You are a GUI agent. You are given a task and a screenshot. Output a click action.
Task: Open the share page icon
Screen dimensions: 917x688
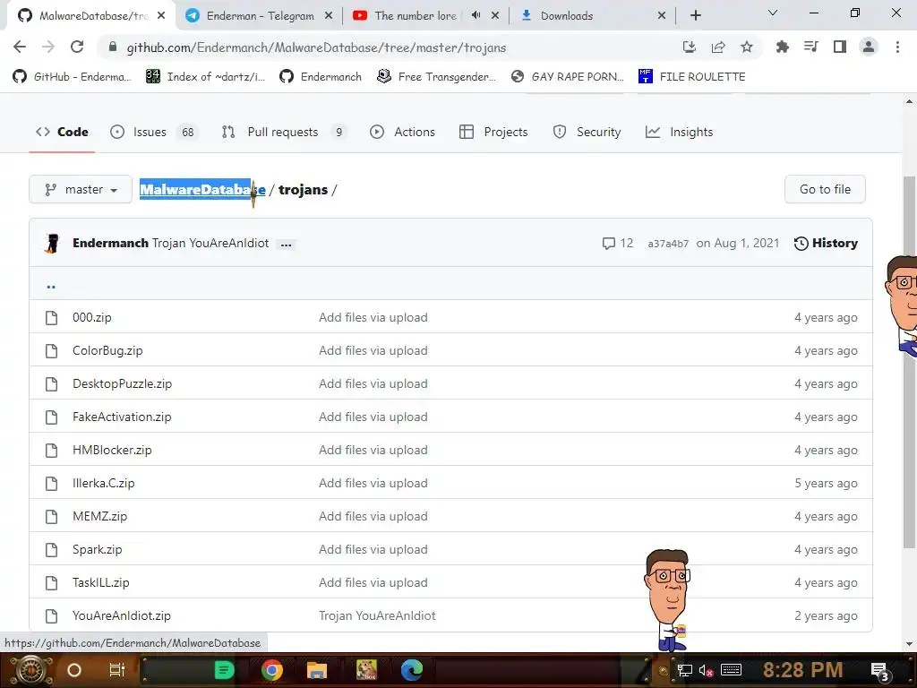(718, 47)
